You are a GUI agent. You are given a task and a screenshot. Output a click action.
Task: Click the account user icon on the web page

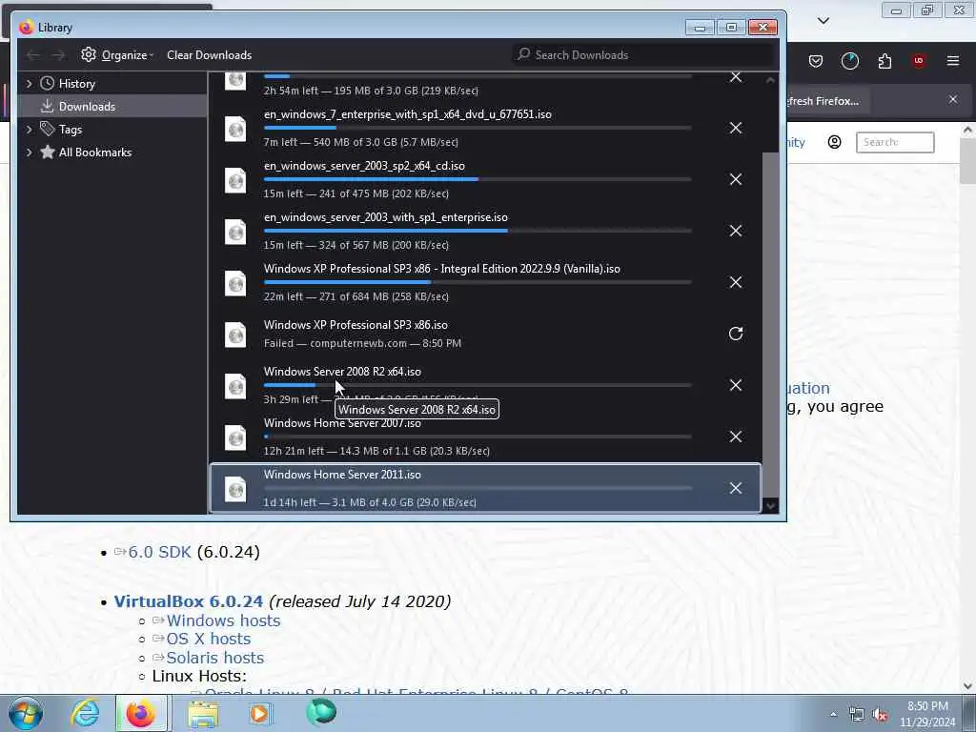click(x=835, y=143)
